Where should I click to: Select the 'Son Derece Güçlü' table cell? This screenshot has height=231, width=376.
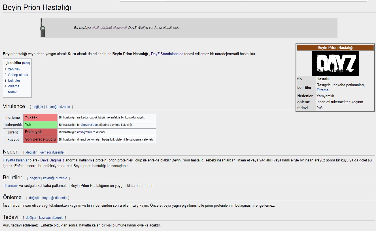pyautogui.click(x=41, y=139)
